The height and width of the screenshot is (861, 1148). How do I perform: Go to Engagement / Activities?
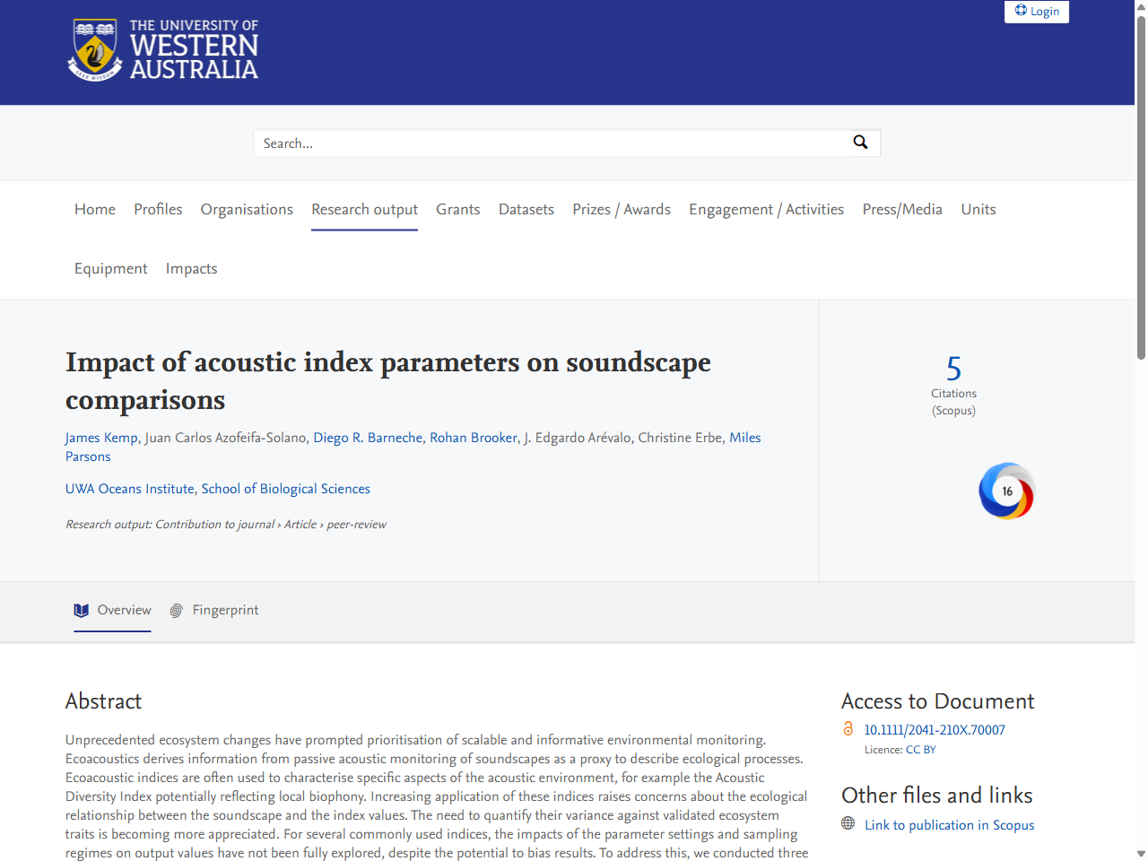[x=766, y=209]
